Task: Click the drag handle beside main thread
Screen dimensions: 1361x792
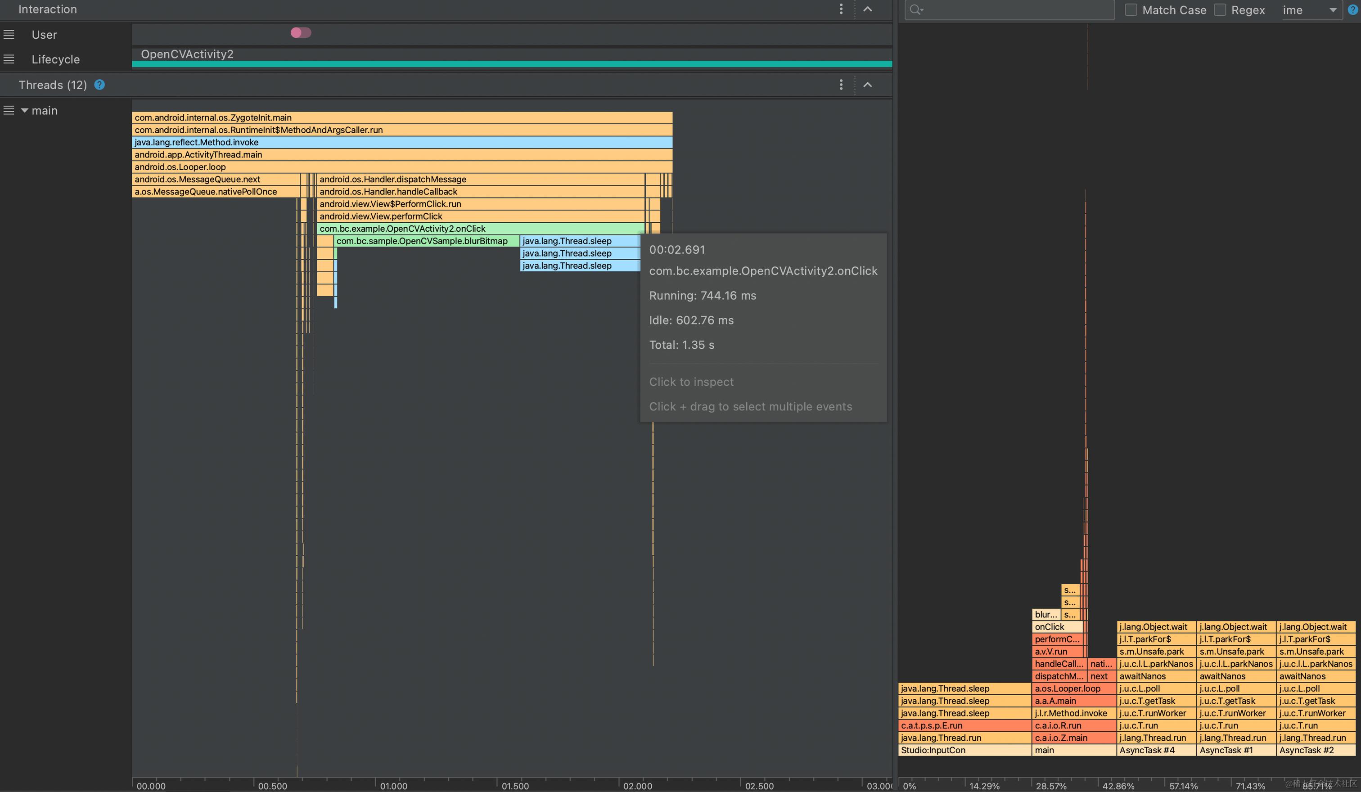Action: pos(9,110)
